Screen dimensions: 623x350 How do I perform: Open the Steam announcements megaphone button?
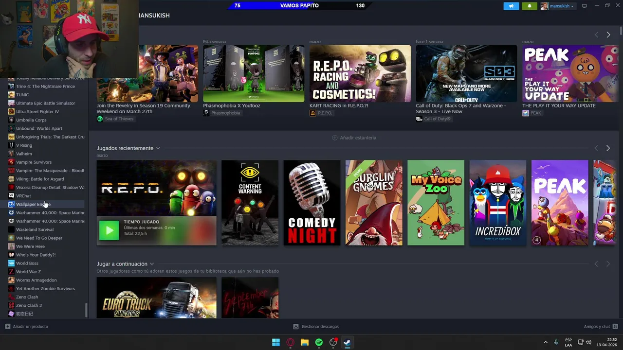click(x=511, y=6)
